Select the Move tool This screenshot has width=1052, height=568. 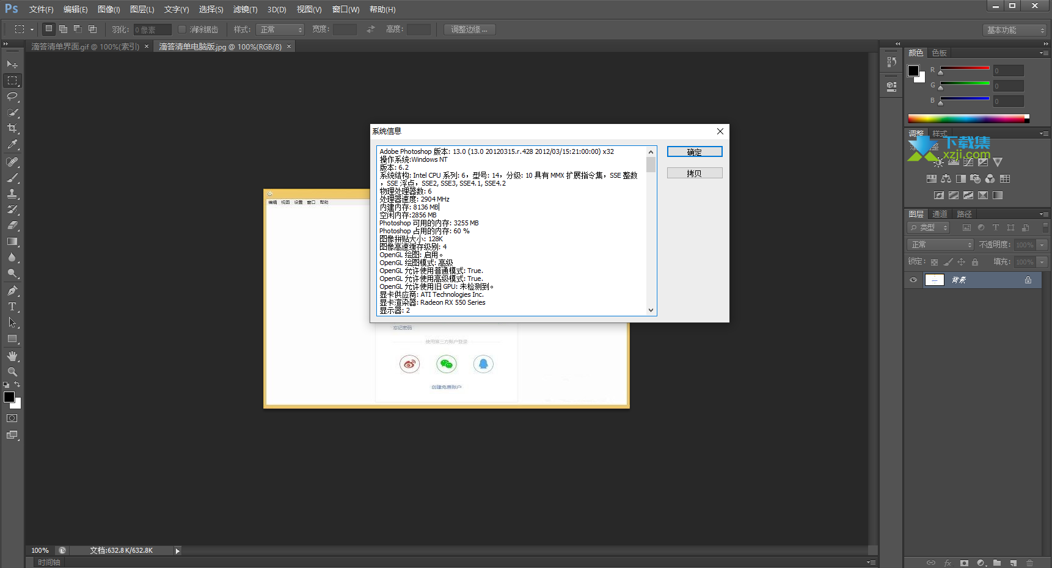click(x=12, y=64)
